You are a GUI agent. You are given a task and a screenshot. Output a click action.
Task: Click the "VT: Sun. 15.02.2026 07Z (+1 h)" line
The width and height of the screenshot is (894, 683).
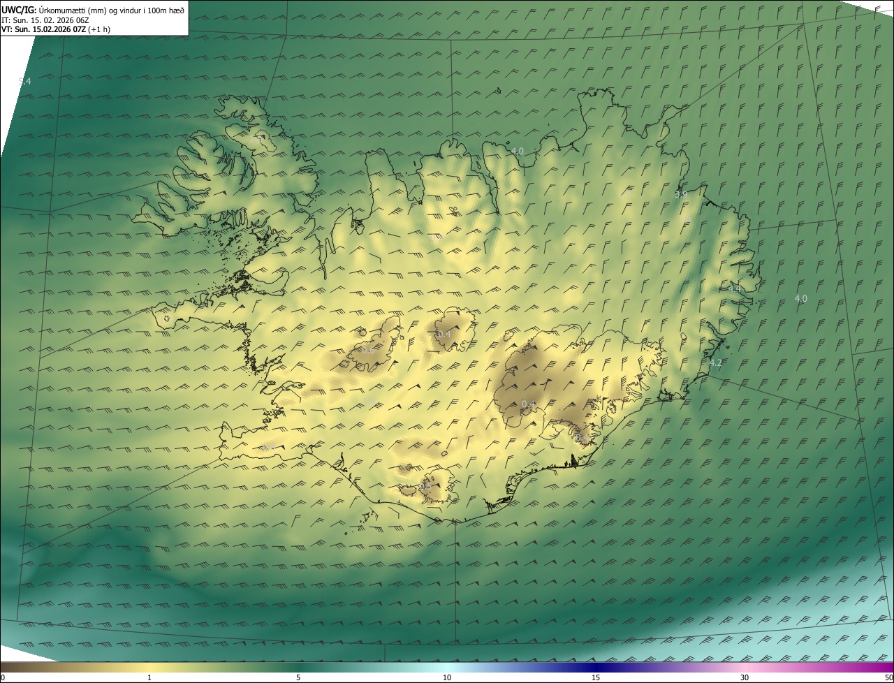pos(55,29)
